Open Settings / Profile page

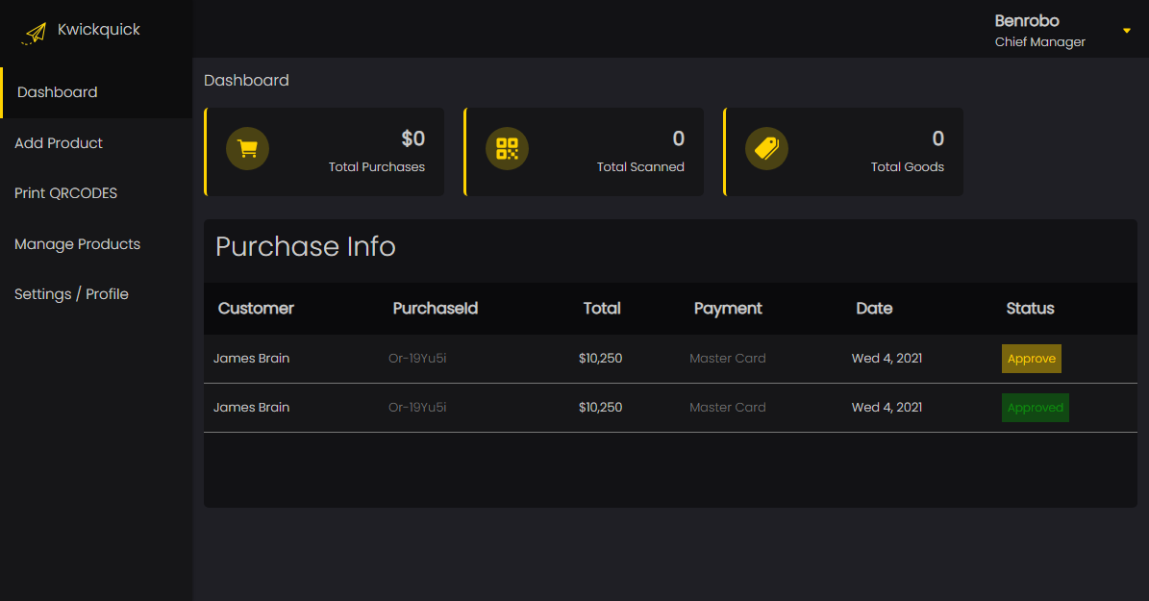pyautogui.click(x=71, y=294)
